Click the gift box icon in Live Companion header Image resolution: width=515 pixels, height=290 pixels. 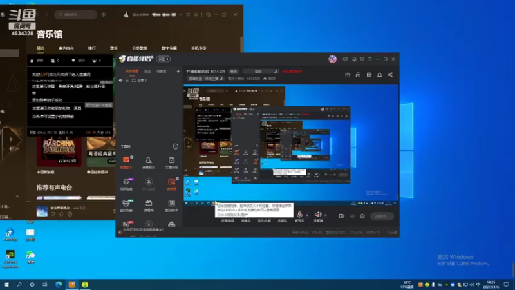tap(348, 75)
